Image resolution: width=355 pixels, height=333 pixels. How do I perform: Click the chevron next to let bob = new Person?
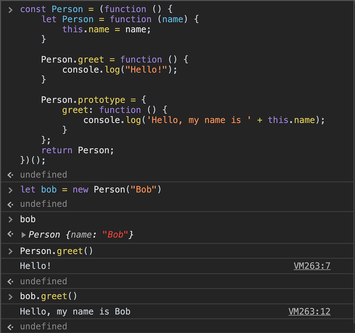point(10,190)
